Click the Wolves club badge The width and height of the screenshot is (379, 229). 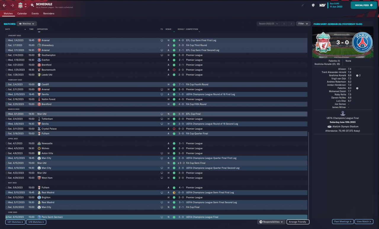(x=39, y=148)
